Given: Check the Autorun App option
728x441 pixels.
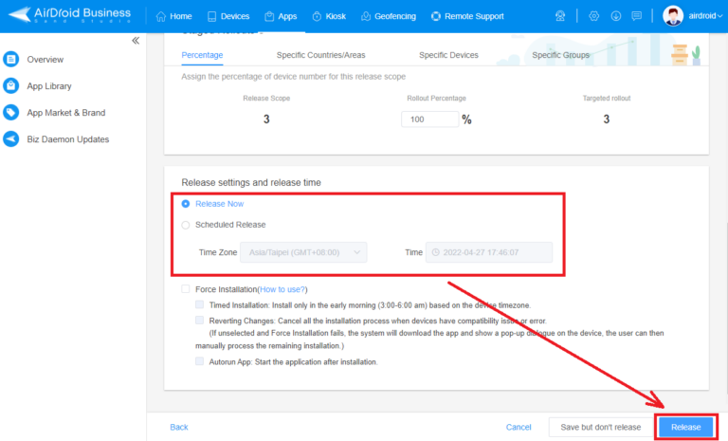Looking at the screenshot, I should (200, 361).
